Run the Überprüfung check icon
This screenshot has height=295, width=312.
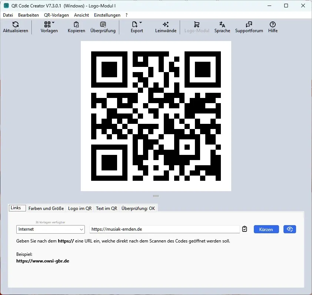tap(103, 24)
